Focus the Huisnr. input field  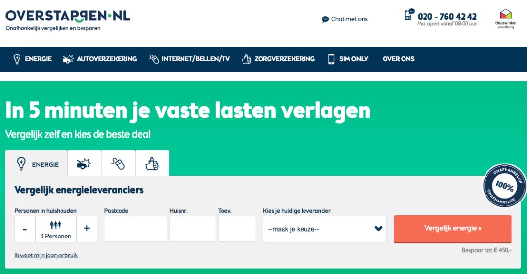193,229
